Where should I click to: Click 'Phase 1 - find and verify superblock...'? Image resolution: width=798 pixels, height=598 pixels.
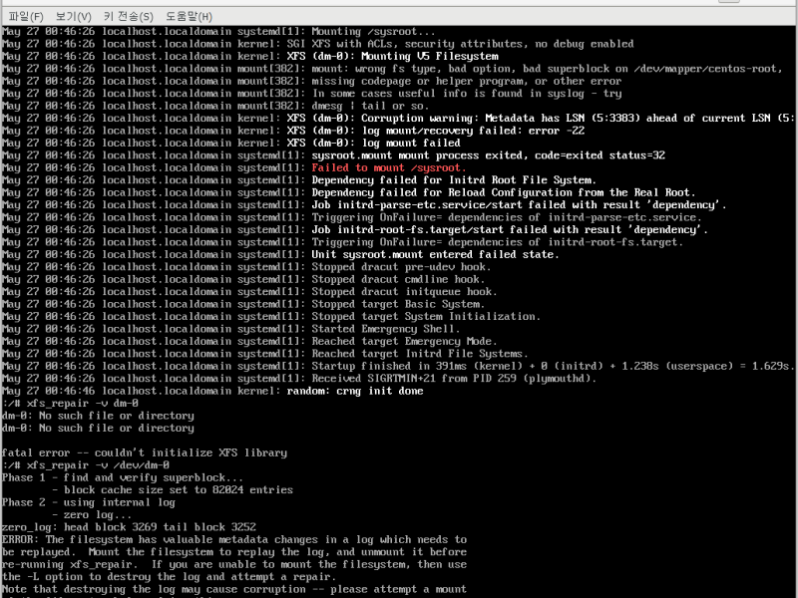[123, 477]
